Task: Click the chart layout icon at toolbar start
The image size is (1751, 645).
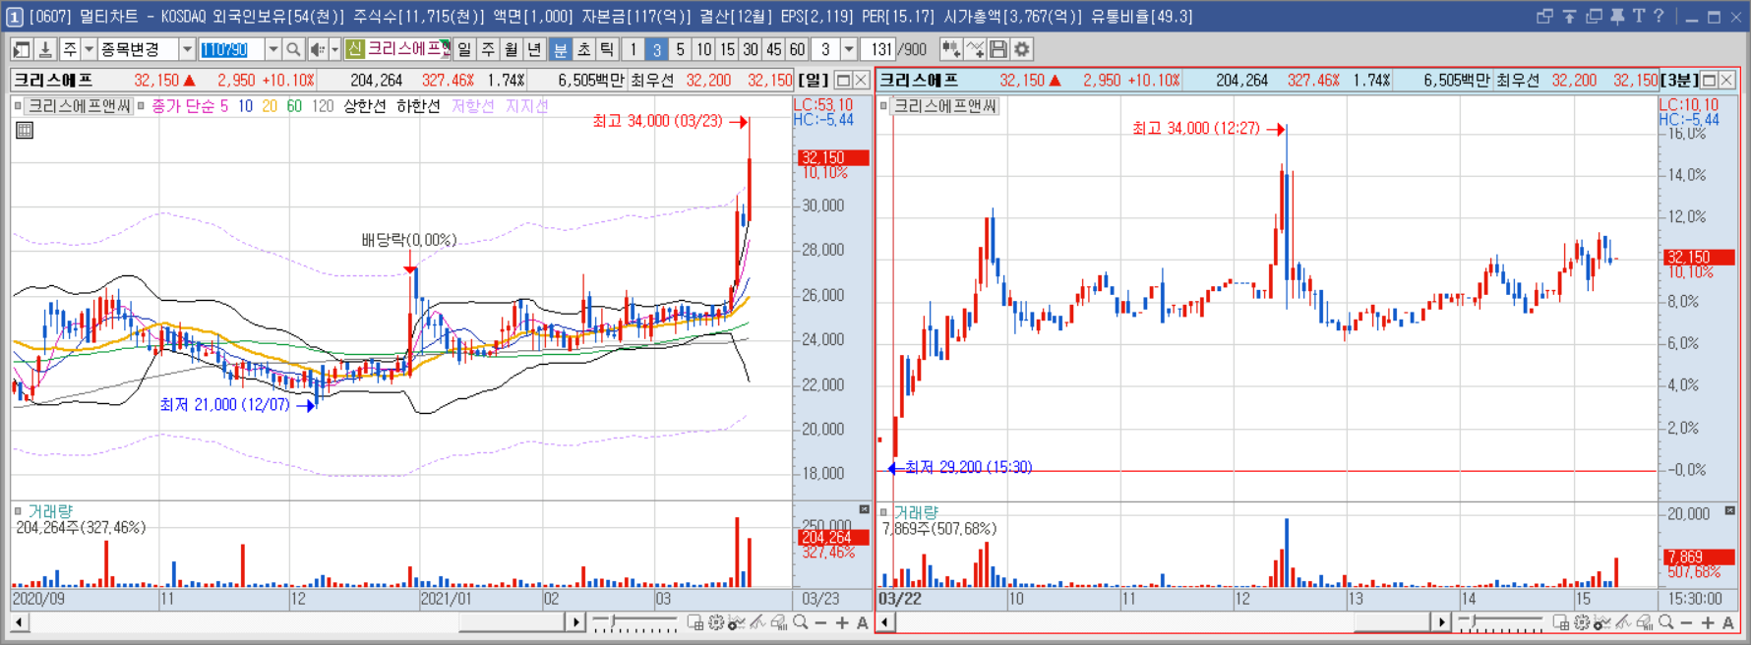Action: click(x=22, y=49)
